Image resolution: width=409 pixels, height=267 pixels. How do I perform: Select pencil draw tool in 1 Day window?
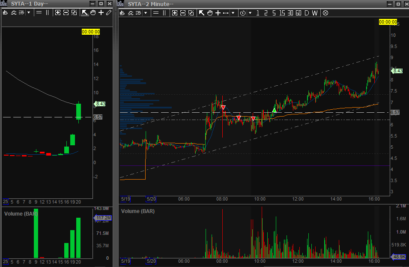[109, 12]
